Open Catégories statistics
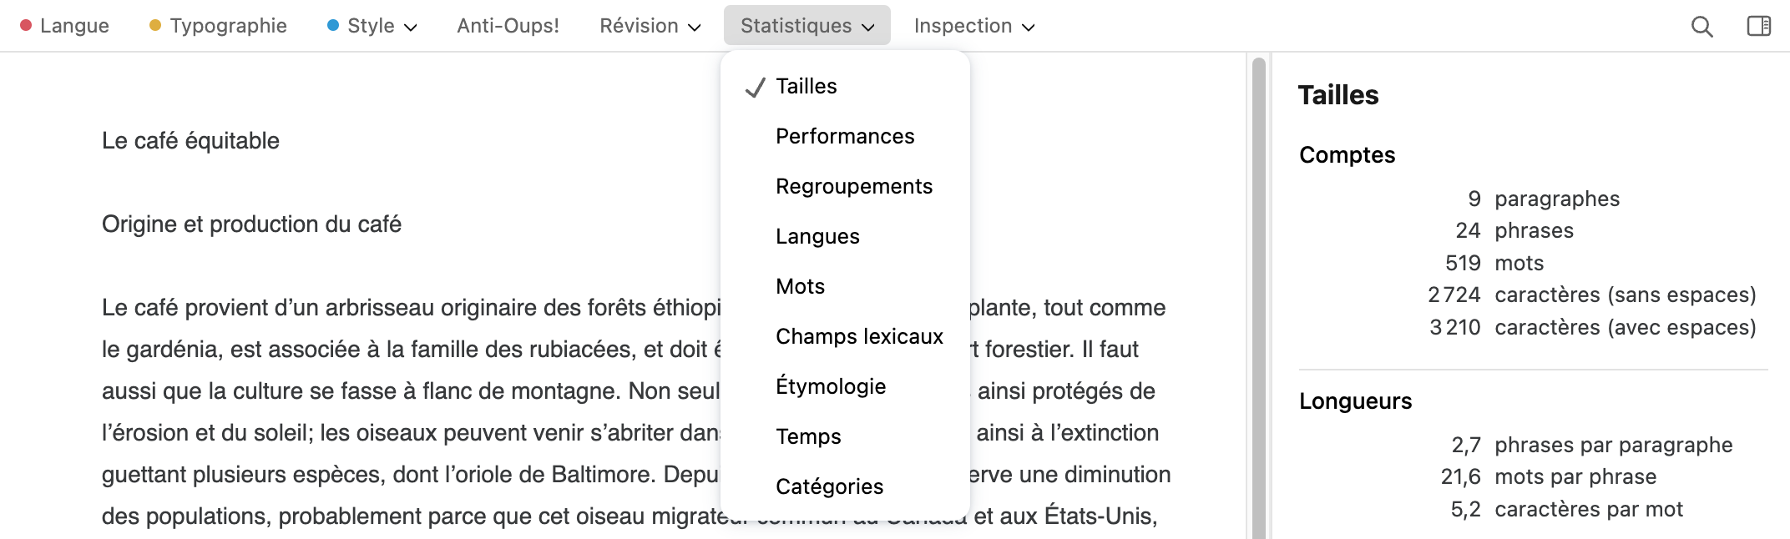 coord(829,486)
